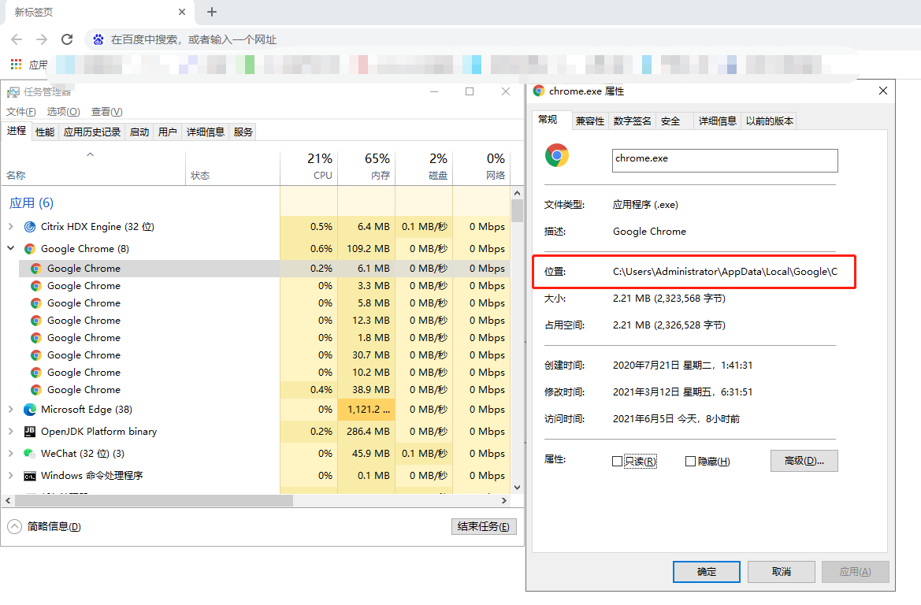Click the 结束任务 button
The image size is (921, 605).
(484, 526)
